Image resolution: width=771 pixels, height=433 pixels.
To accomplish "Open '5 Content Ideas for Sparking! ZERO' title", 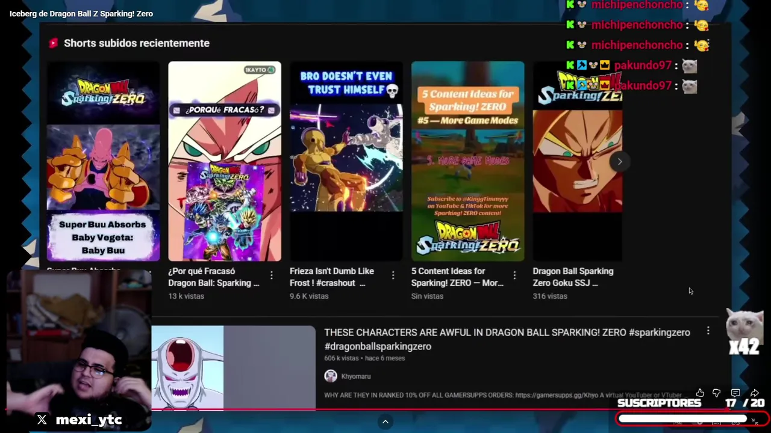I will tap(457, 277).
